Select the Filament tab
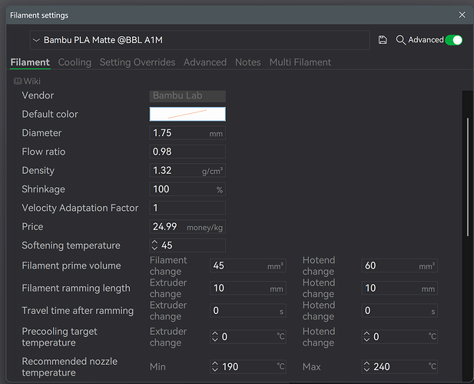This screenshot has height=384, width=474. click(30, 62)
